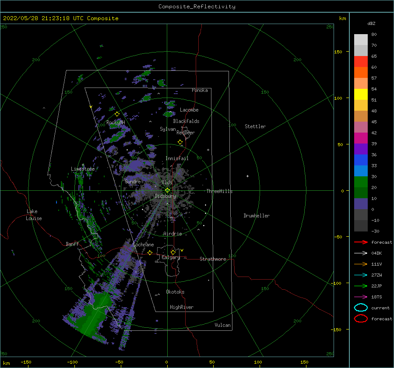Click the km label at top right
The width and height of the screenshot is (394, 368).
pyautogui.click(x=342, y=18)
